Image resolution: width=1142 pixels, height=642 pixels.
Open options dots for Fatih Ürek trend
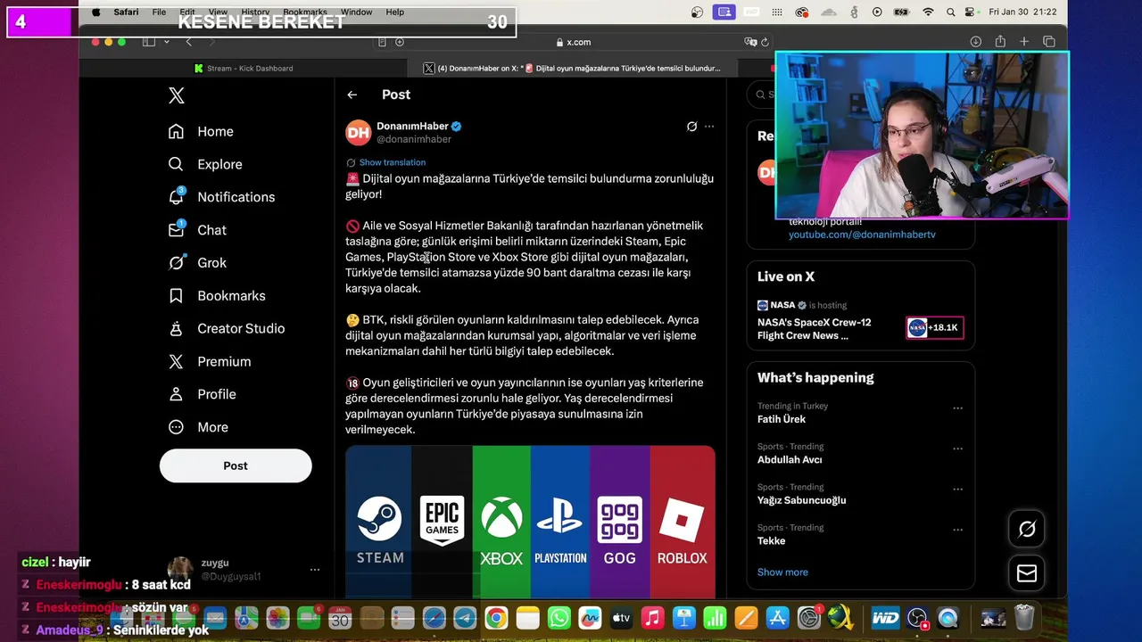point(957,408)
